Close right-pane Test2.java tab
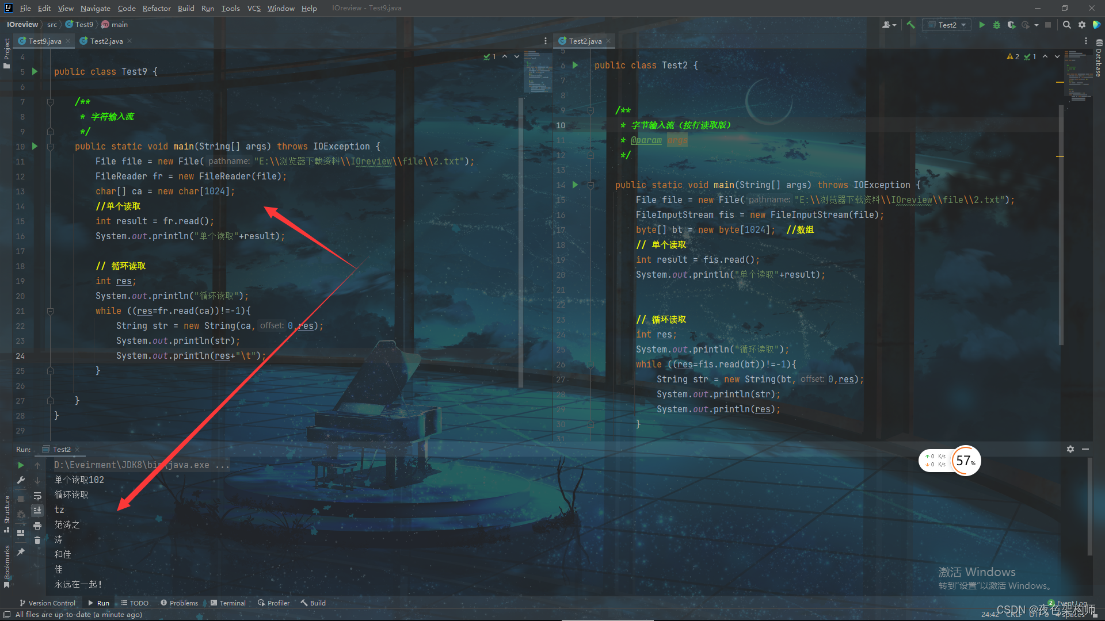 tap(608, 41)
